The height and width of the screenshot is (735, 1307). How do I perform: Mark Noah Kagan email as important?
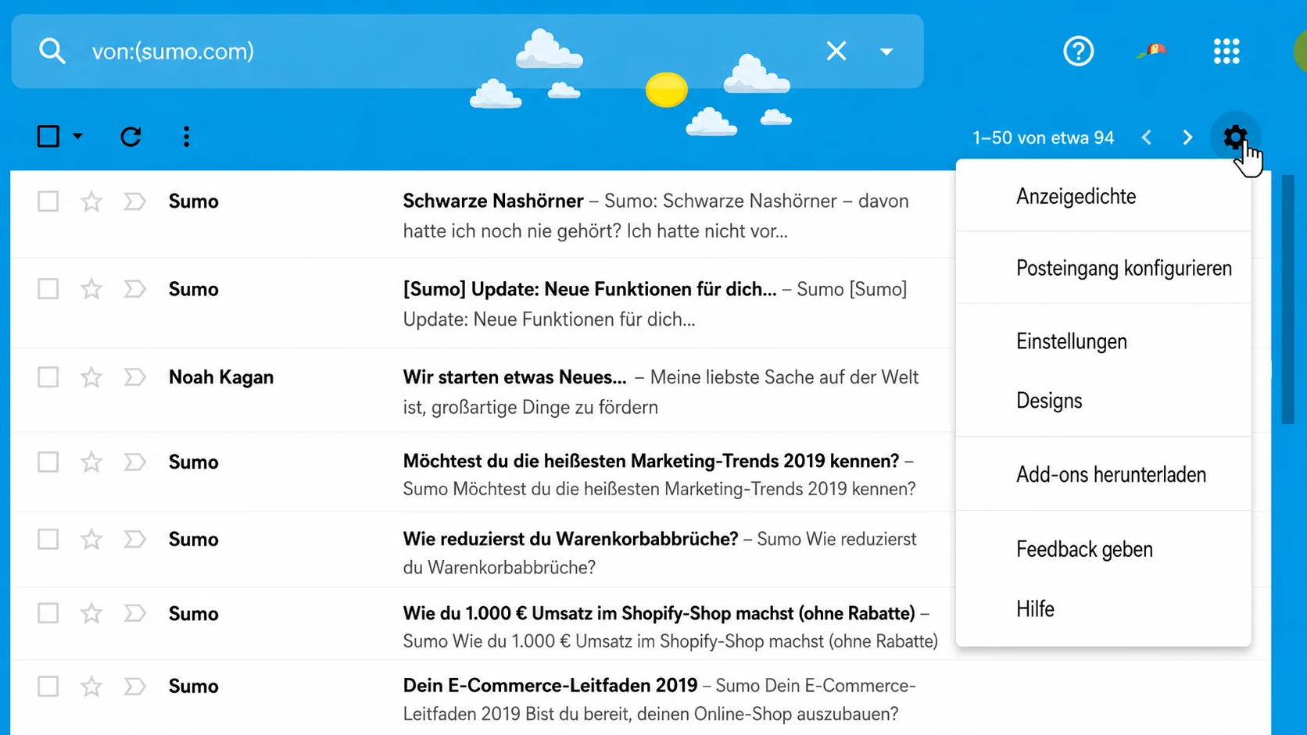coord(134,377)
